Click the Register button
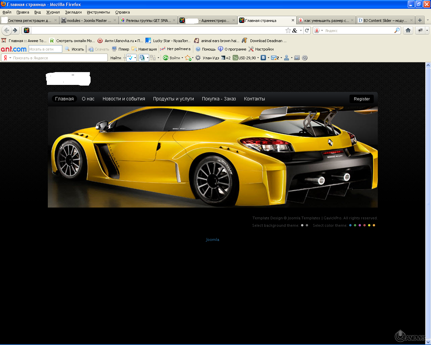Screen dimensions: 431x345 click(x=362, y=99)
